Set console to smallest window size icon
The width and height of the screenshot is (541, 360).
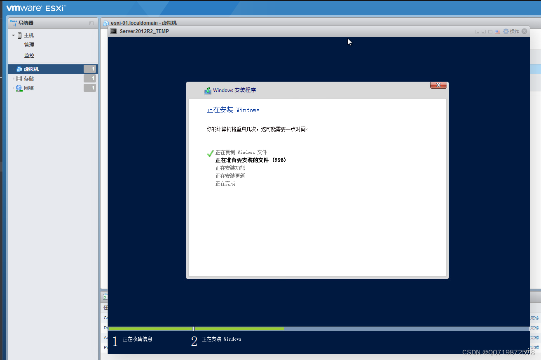477,32
